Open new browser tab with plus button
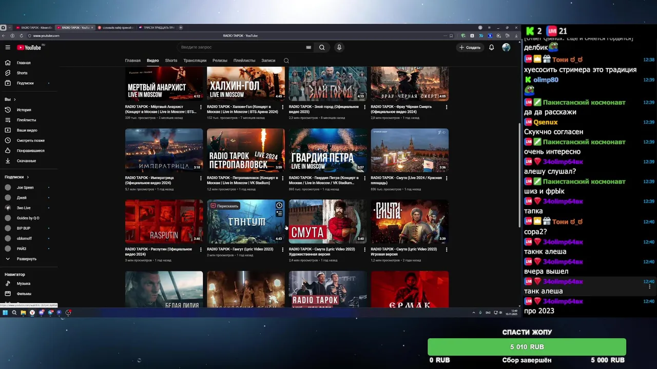 pyautogui.click(x=181, y=28)
